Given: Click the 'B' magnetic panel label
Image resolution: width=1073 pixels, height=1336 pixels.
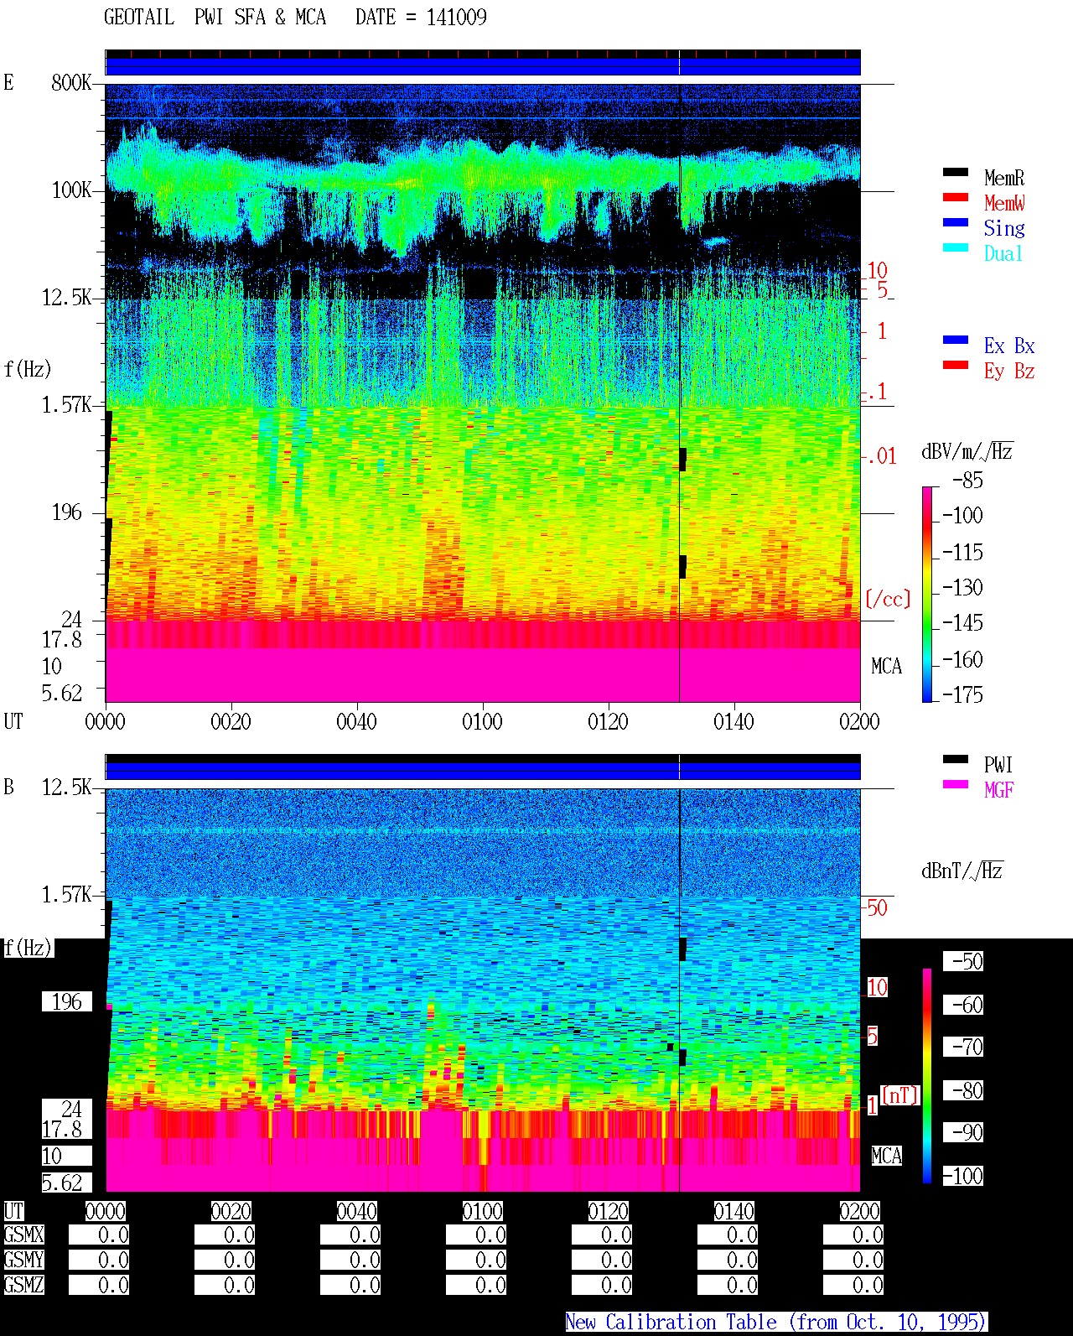Looking at the screenshot, I should 8,787.
